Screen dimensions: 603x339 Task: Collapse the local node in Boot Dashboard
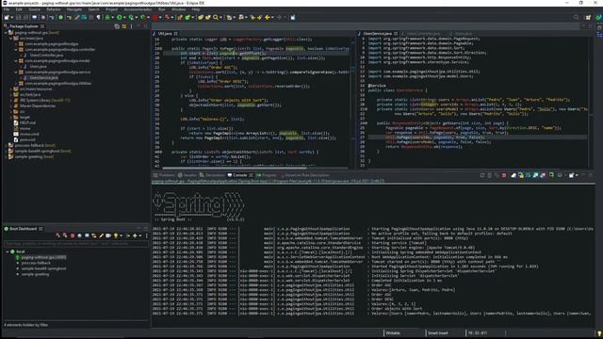click(x=8, y=251)
